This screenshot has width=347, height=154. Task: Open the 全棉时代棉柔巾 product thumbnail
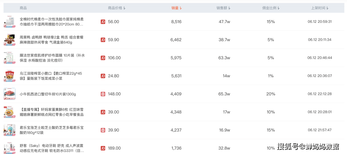tap(10, 21)
